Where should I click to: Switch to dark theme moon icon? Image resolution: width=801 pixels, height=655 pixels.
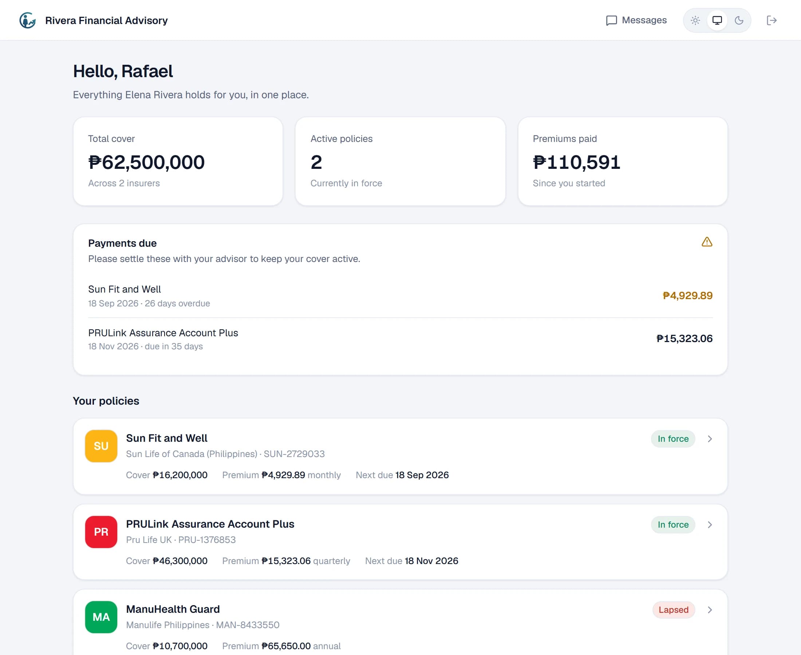coord(739,20)
